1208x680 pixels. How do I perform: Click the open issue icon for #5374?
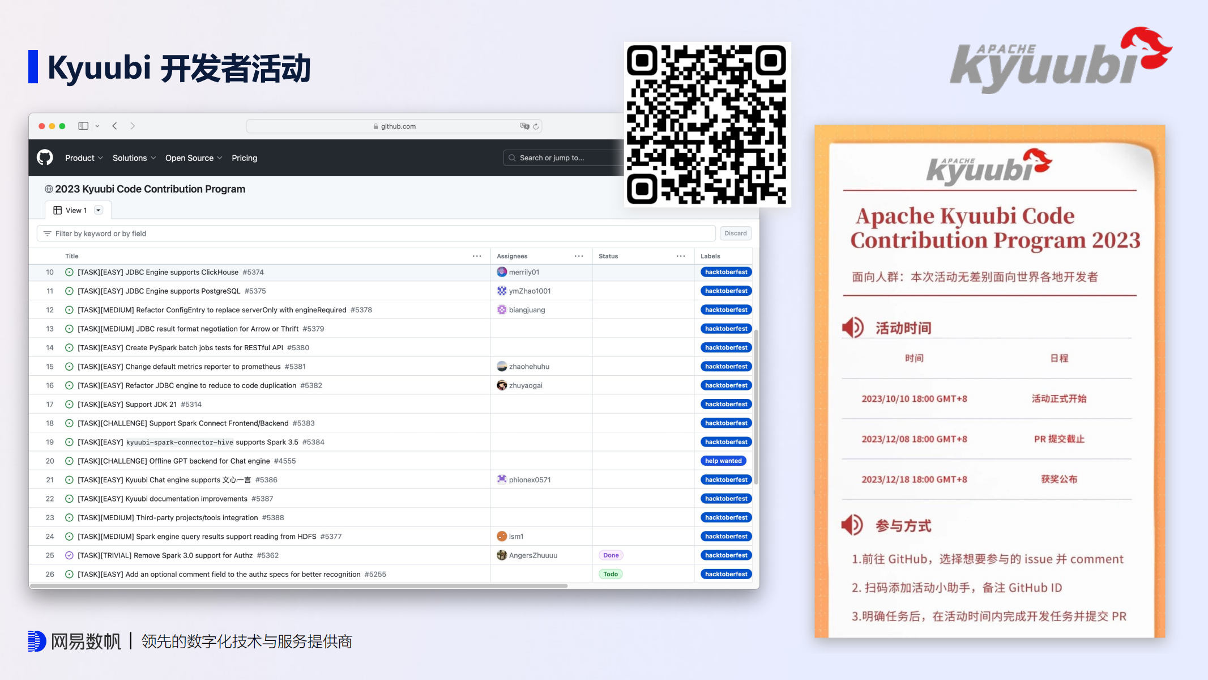[69, 272]
